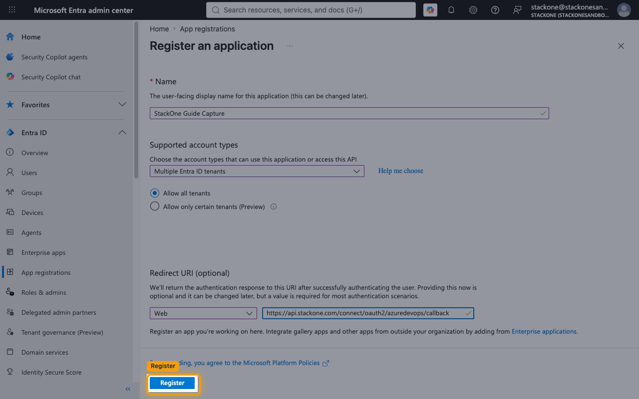The width and height of the screenshot is (639, 399).
Task: Open the Web platform type dropdown
Action: pos(203,313)
